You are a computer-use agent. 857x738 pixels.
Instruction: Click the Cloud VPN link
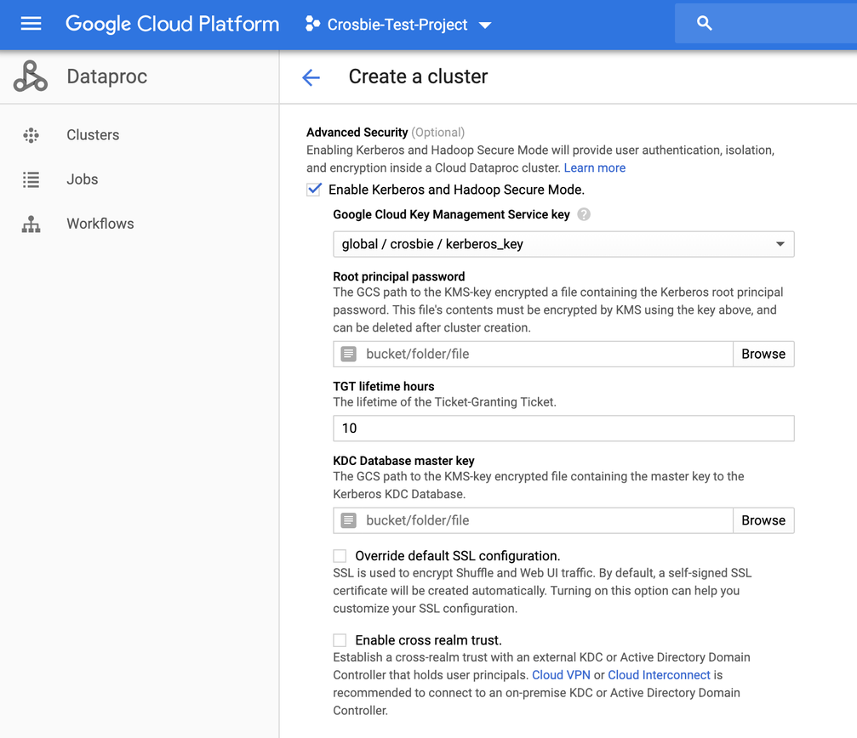[x=561, y=674]
